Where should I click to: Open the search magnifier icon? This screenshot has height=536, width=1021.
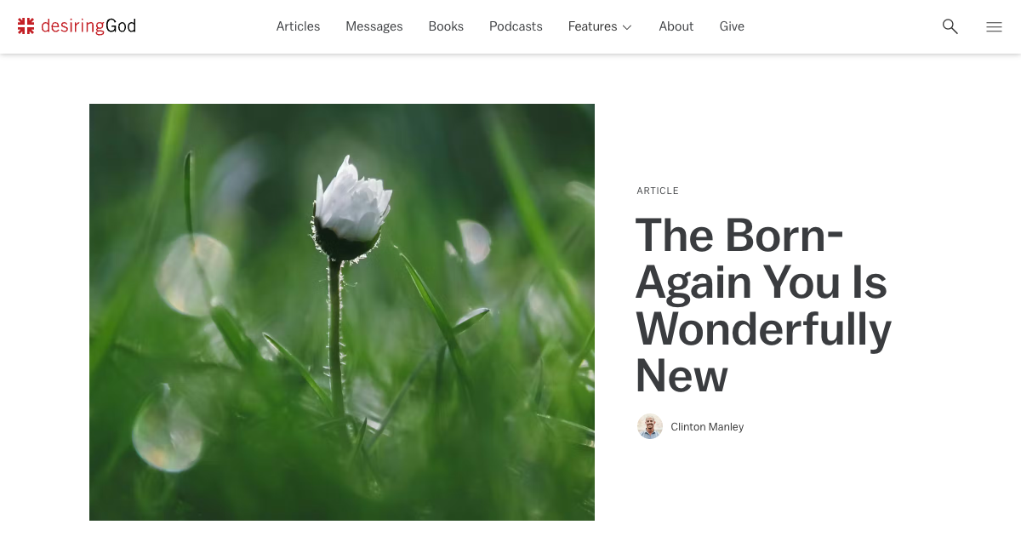tap(950, 26)
